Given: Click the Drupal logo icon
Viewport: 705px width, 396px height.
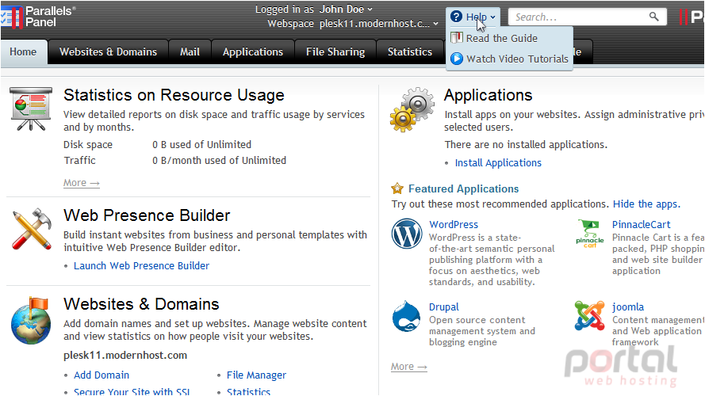Looking at the screenshot, I should (x=406, y=317).
